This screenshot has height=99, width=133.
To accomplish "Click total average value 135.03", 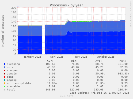I will (x=98, y=90).
